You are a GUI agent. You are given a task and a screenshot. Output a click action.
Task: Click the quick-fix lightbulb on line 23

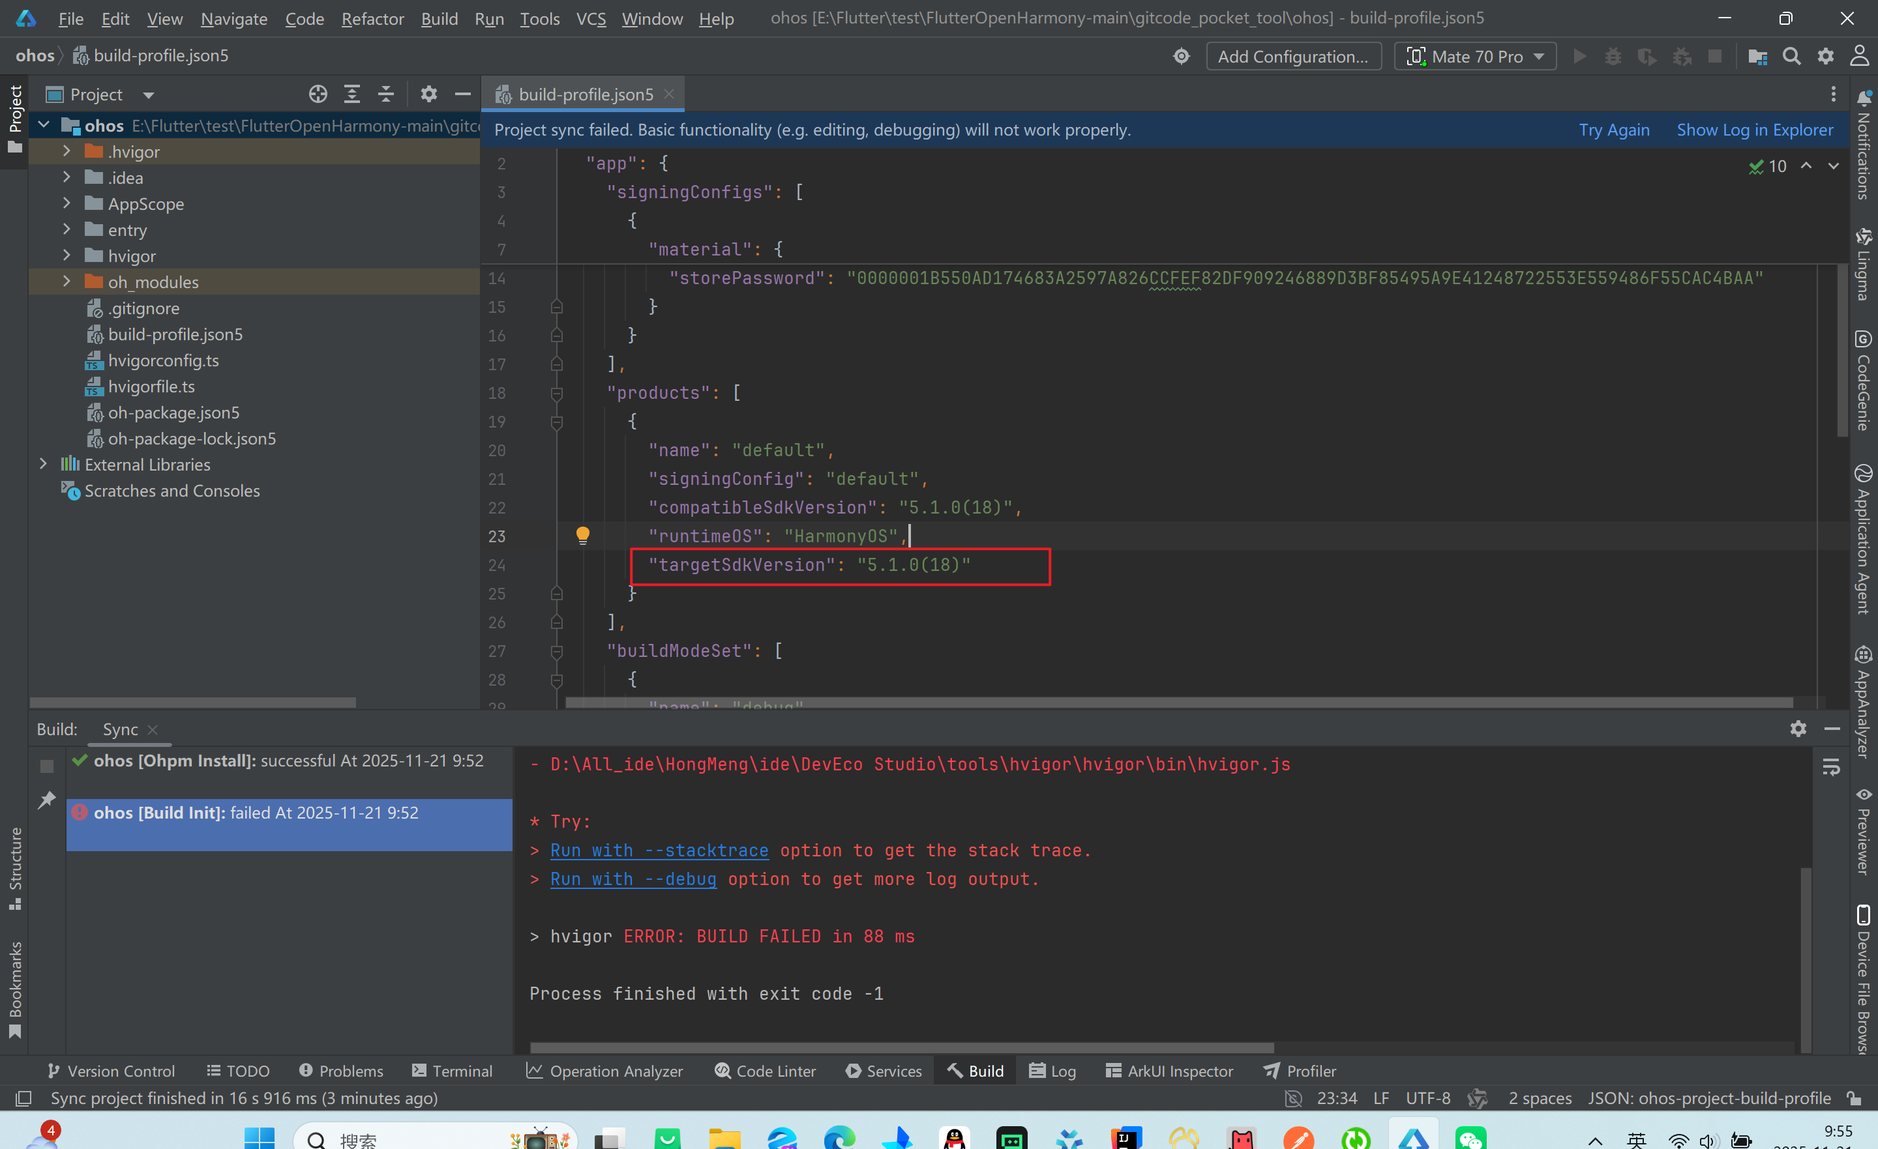582,536
